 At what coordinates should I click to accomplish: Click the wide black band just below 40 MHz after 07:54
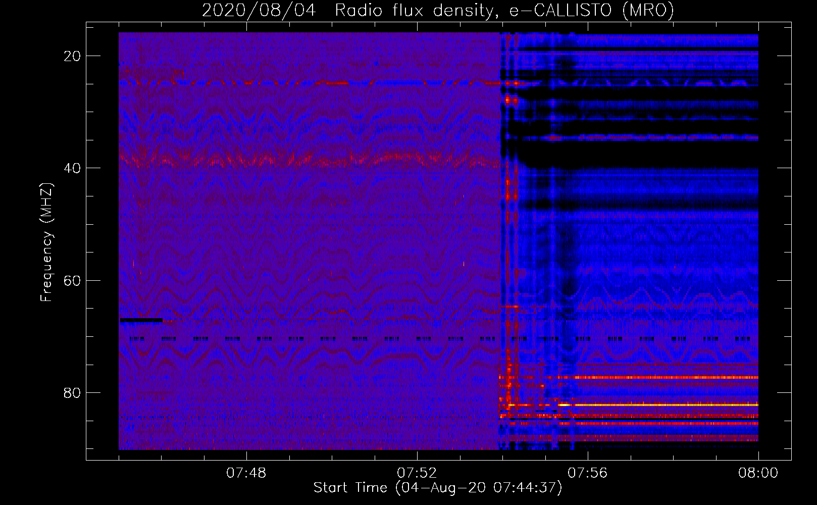pyautogui.click(x=641, y=155)
